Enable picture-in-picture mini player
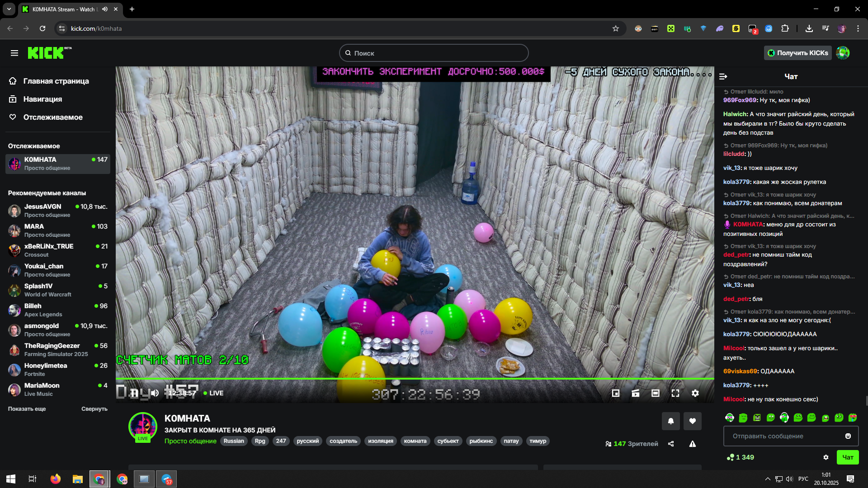The height and width of the screenshot is (488, 868). pos(615,393)
